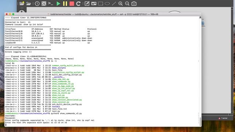The height and width of the screenshot is (132, 235).
Task: Click the terminal cursor on the last line
Action: coord(6,125)
